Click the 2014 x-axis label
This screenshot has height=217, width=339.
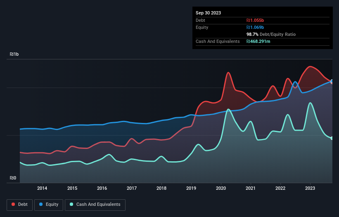[x=42, y=188]
